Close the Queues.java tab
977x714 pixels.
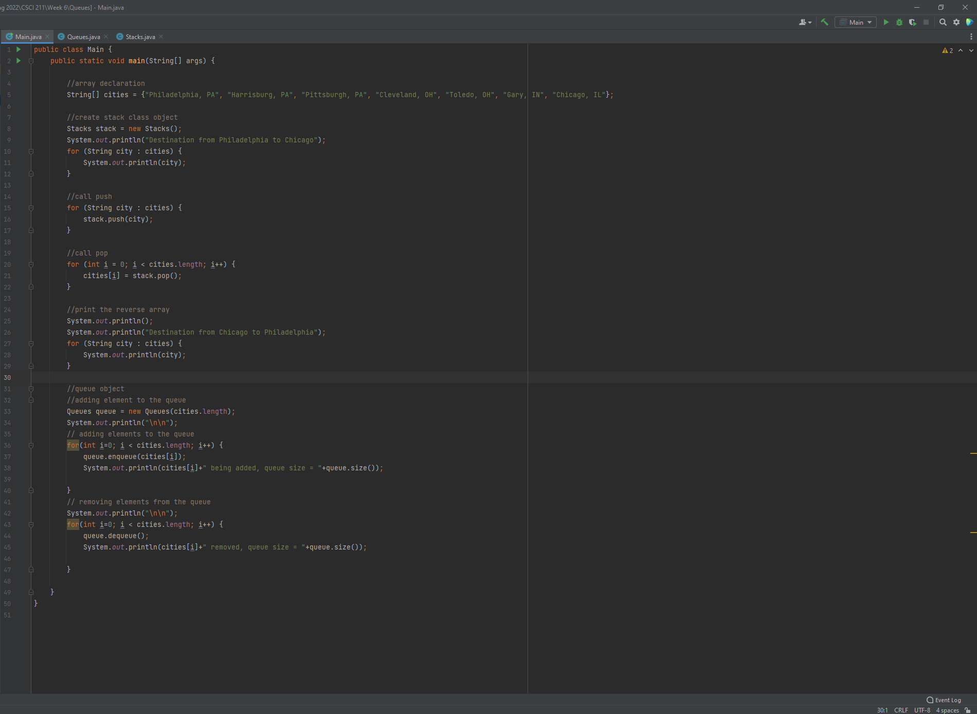[106, 36]
